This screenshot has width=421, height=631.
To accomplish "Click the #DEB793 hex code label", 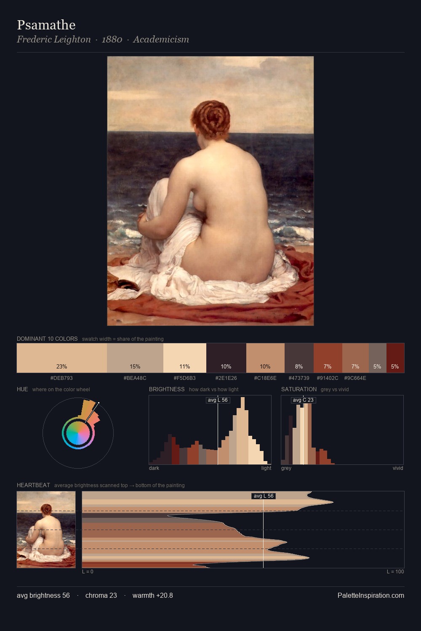I will 61,378.
